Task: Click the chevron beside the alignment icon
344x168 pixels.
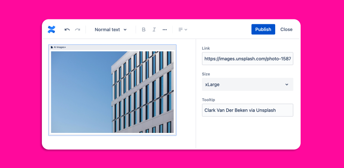Action: coord(186,29)
